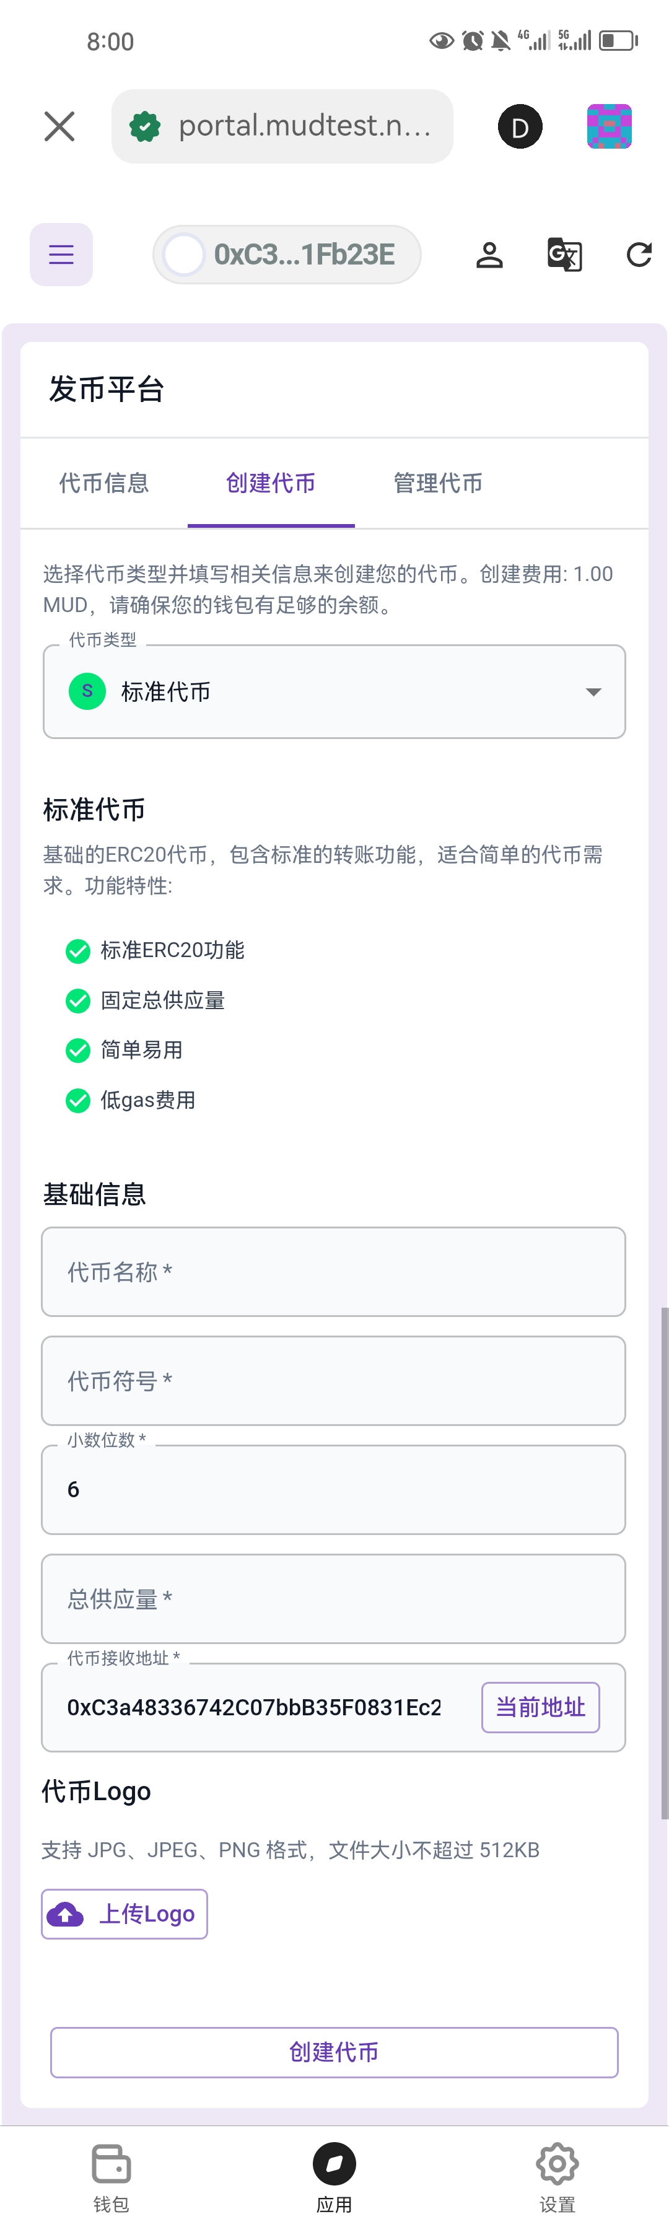Open the Google Translate icon in toolbar
Image resolution: width=669 pixels, height=2227 pixels.
(564, 254)
